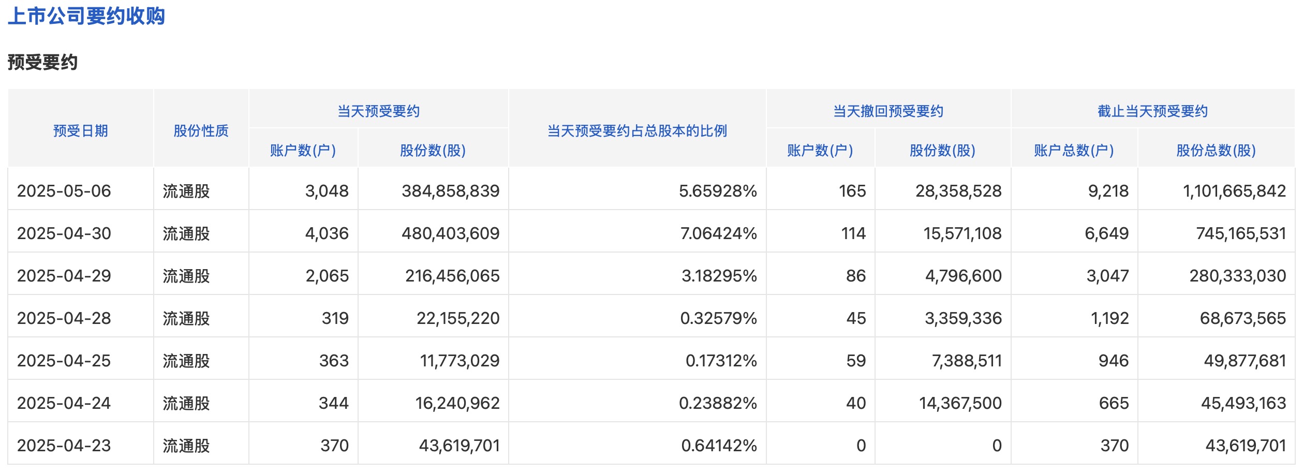The width and height of the screenshot is (1303, 473).
Task: Click total accounts 1,192
Action: 1110,318
